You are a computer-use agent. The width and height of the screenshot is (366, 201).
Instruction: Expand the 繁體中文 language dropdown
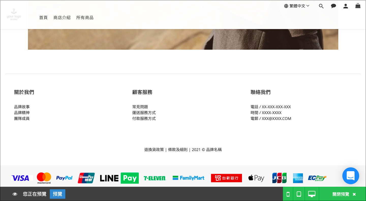click(297, 6)
